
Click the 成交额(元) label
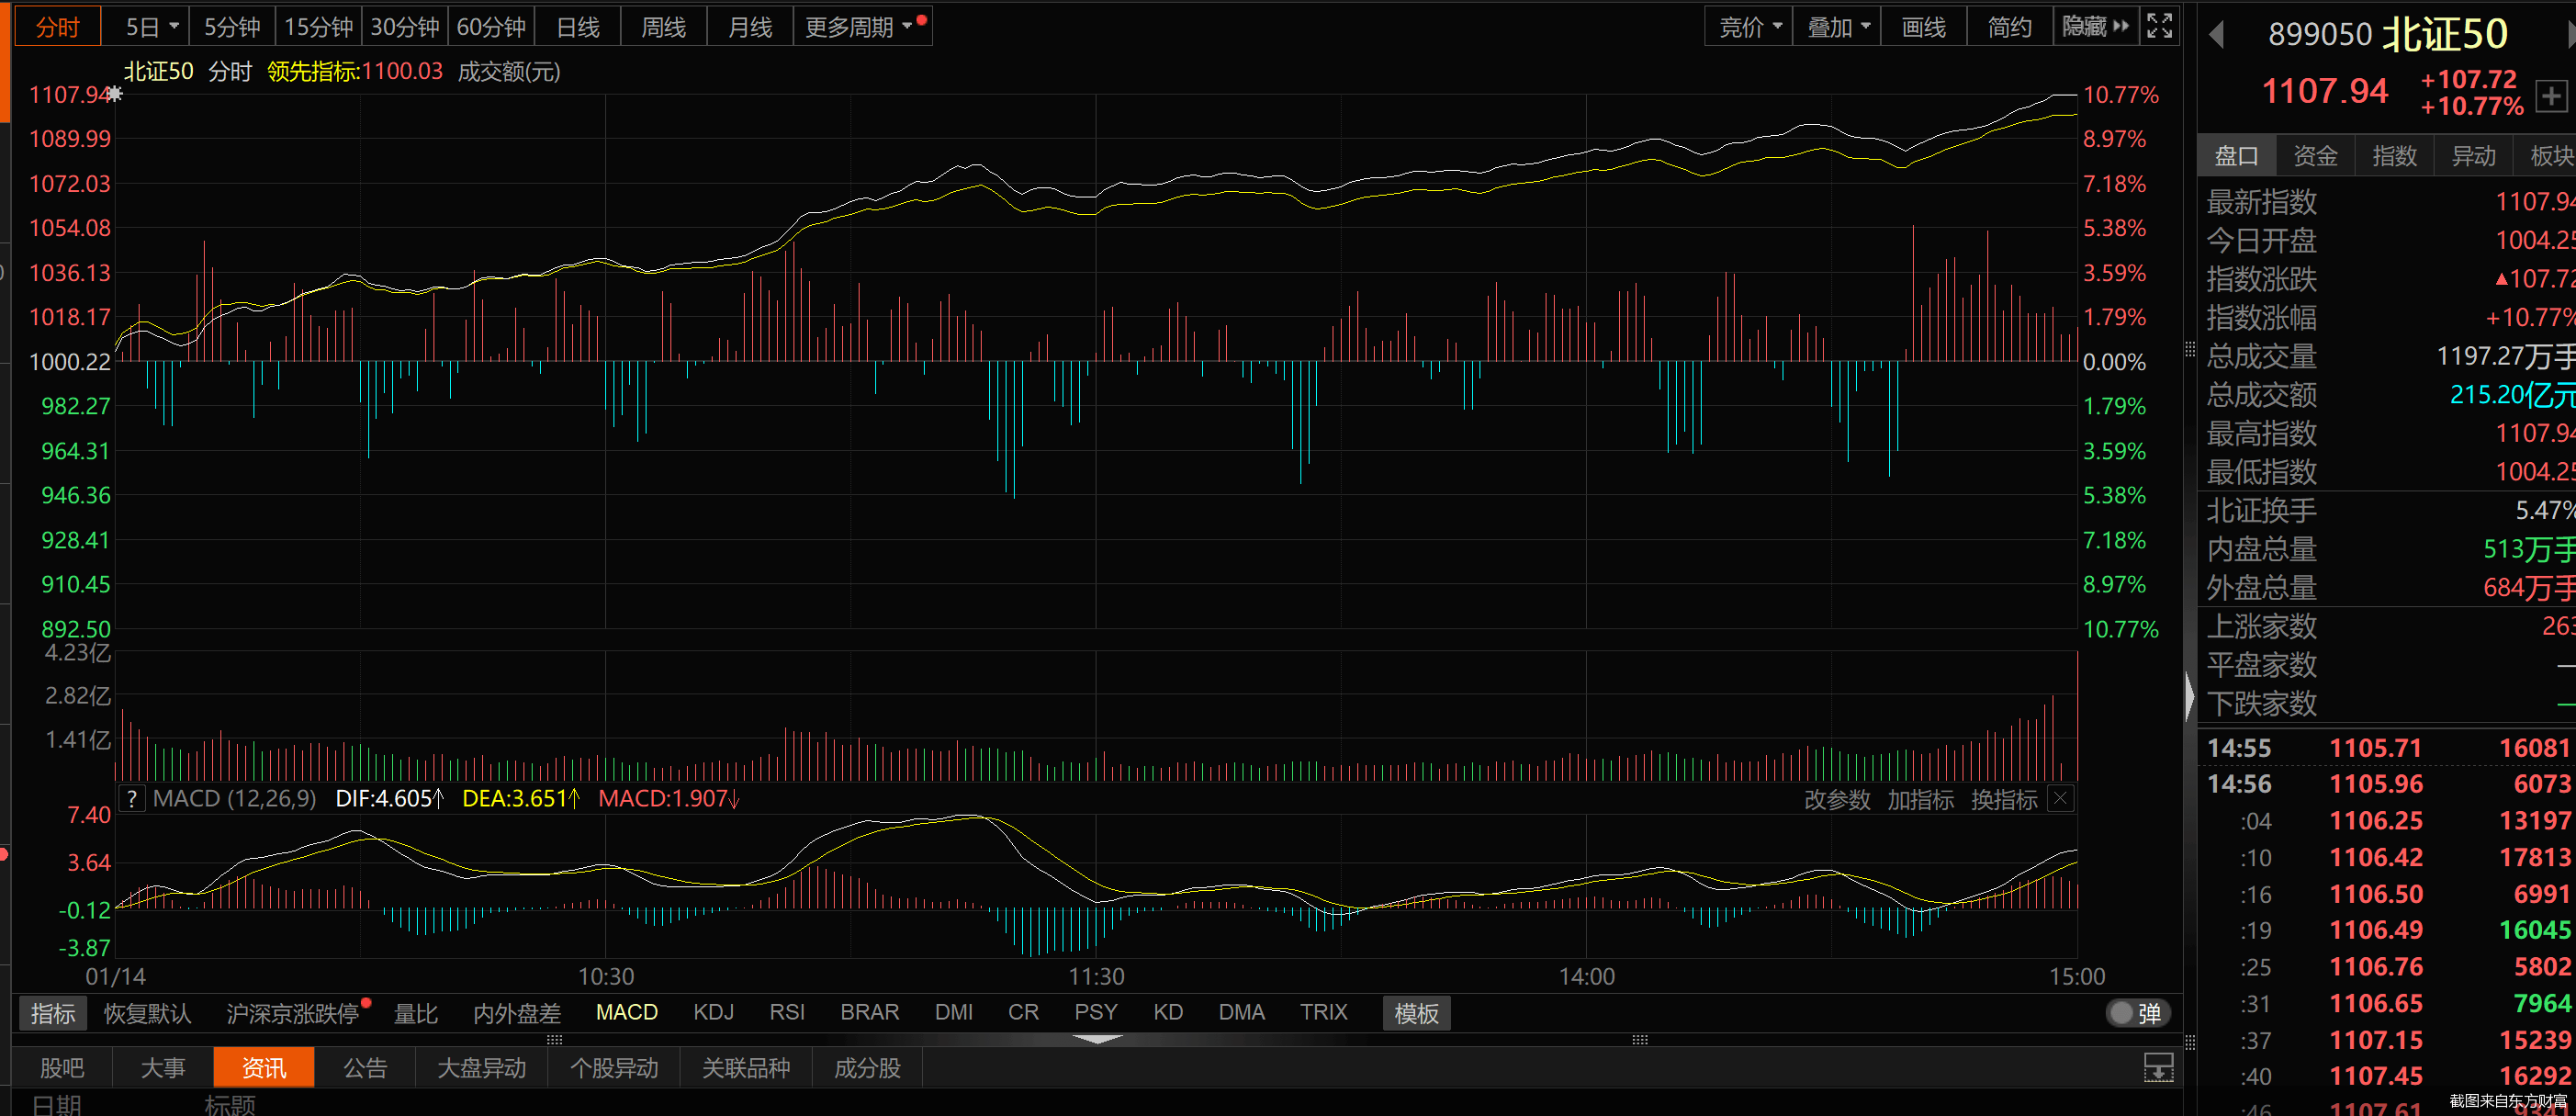pos(509,71)
